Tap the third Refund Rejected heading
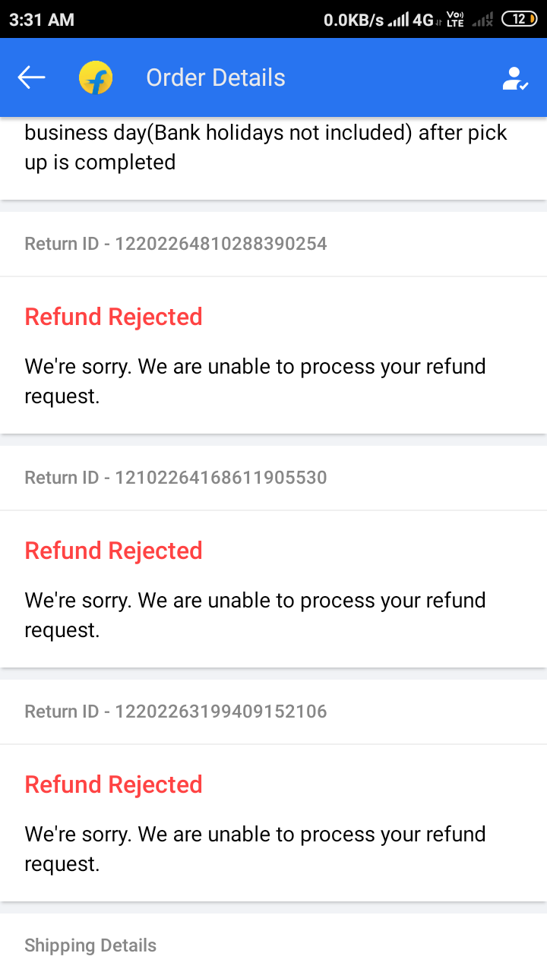This screenshot has height=972, width=547. [114, 784]
